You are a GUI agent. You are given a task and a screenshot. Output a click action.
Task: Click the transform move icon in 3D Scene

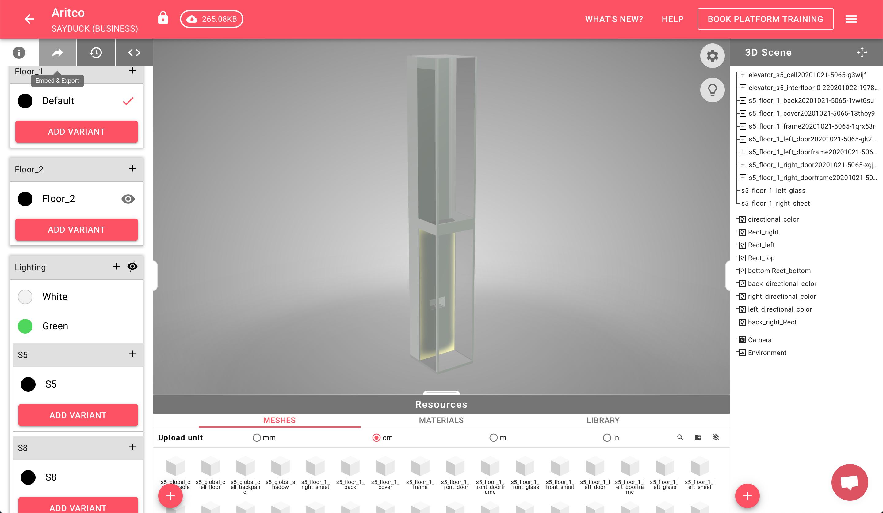coord(862,52)
